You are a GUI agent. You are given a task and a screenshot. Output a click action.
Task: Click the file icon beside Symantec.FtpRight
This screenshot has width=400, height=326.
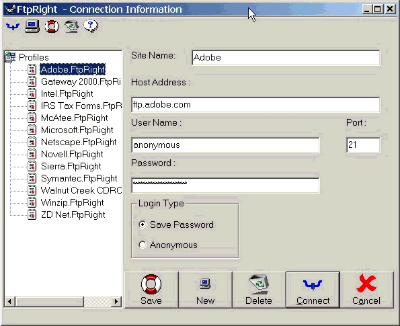click(x=32, y=178)
